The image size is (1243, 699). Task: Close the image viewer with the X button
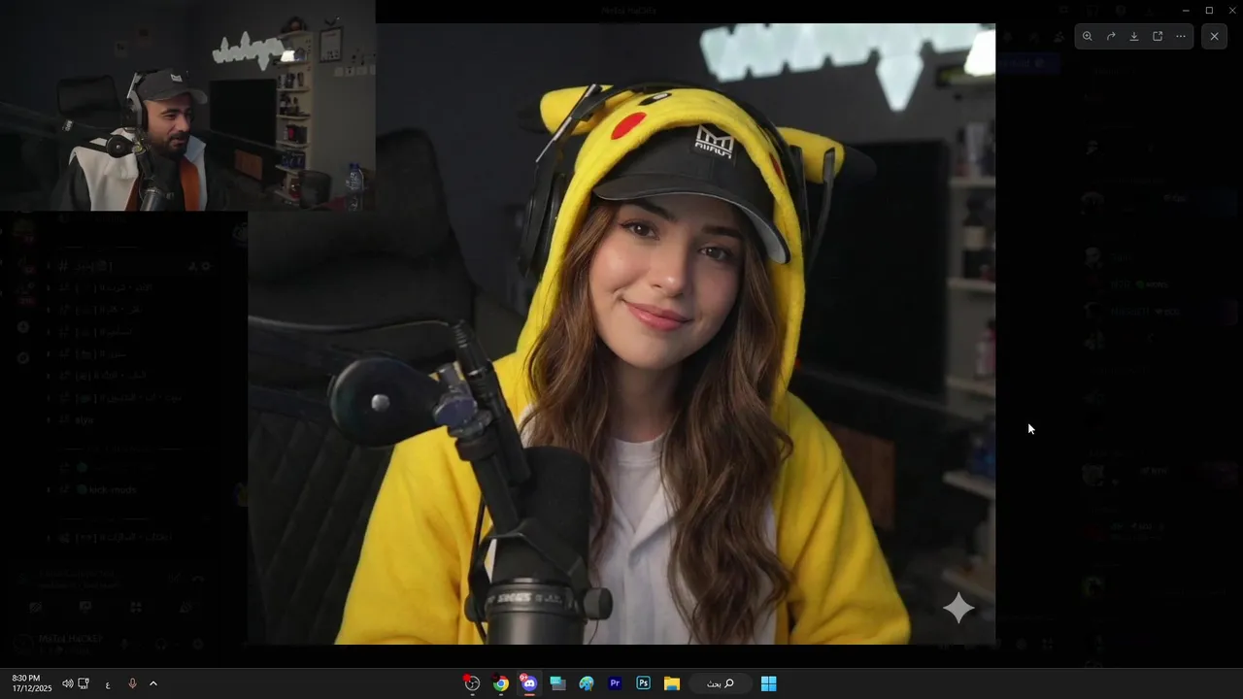(1214, 37)
